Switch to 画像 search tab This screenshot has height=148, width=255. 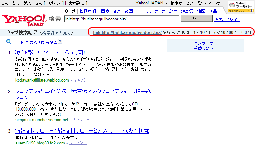pos(105,11)
